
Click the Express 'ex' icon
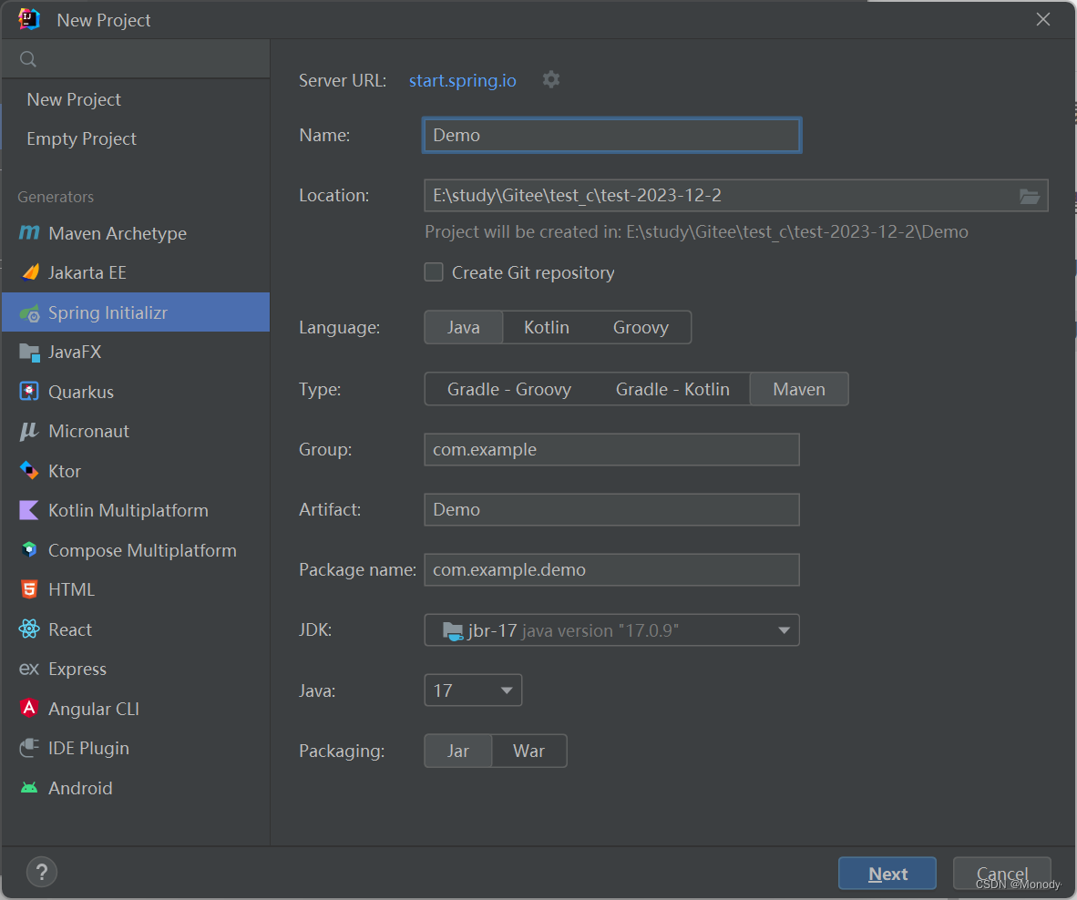coord(29,669)
